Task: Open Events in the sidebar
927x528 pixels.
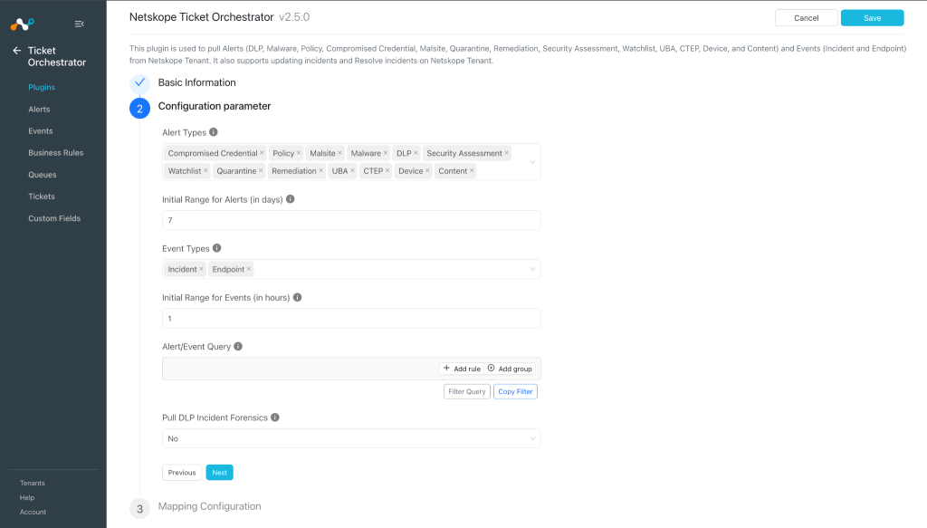Action: click(40, 131)
